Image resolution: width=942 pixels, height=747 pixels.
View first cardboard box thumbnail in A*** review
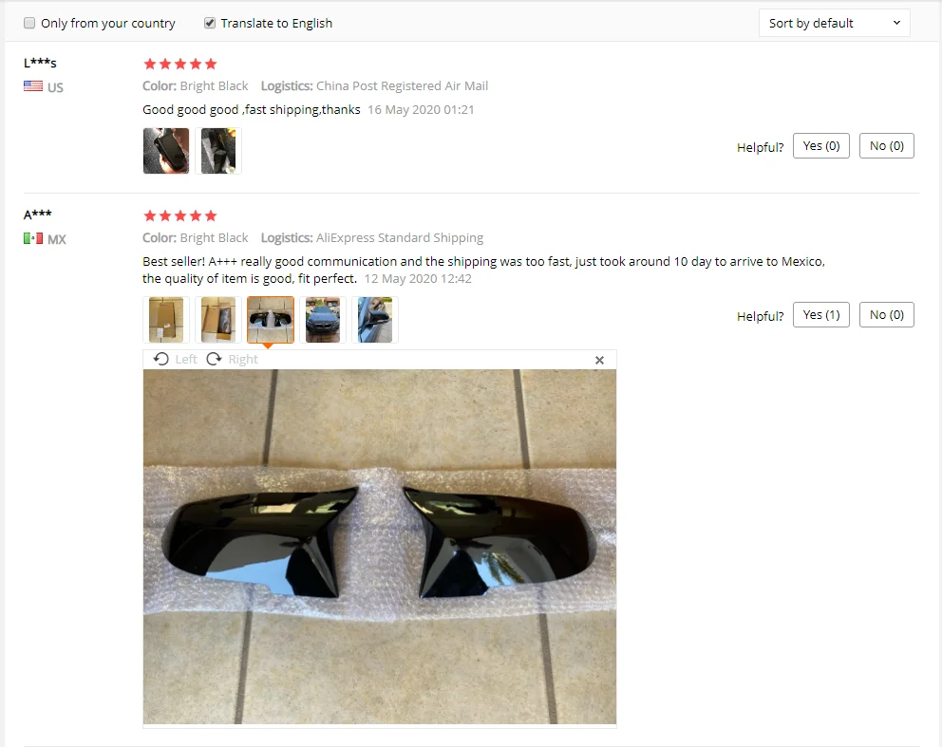pos(166,320)
